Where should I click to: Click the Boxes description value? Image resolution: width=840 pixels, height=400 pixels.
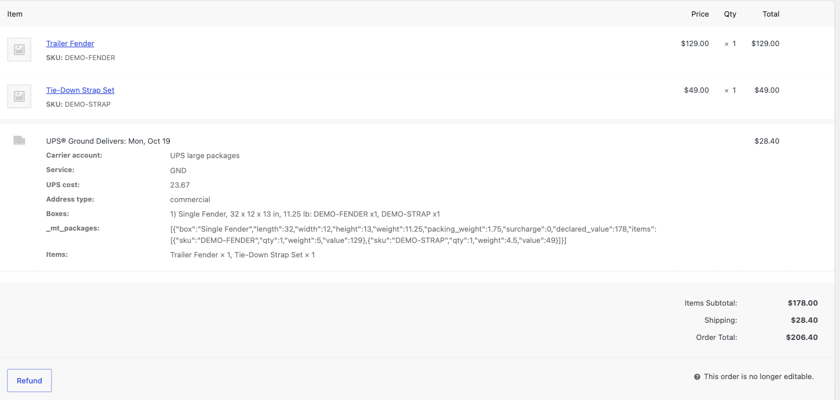(x=305, y=214)
